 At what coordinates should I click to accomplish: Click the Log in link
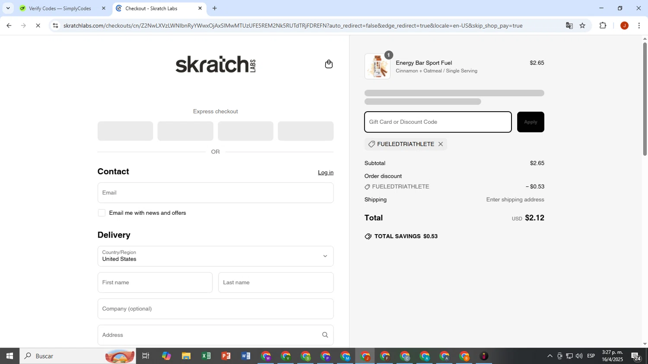pos(326,173)
